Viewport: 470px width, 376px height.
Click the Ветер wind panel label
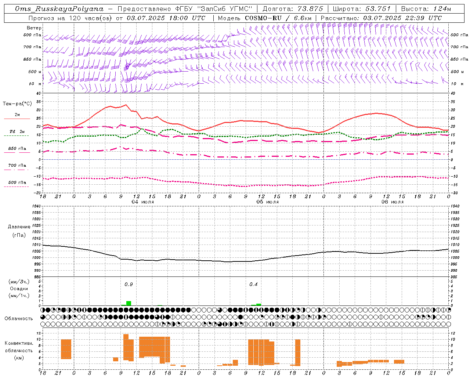(x=34, y=28)
